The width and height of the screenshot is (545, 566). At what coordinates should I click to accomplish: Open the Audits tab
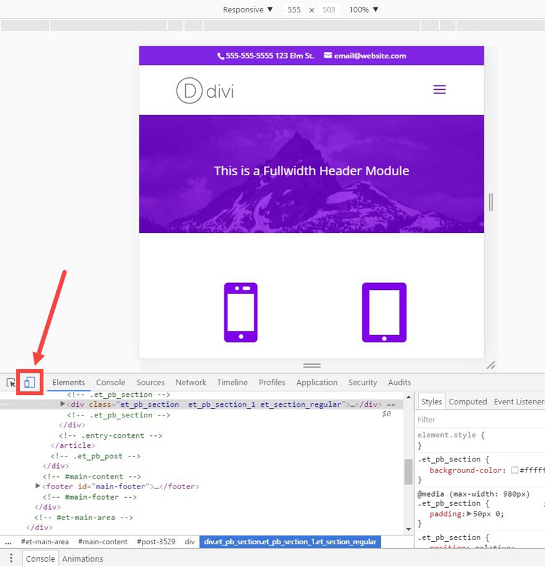tap(399, 382)
